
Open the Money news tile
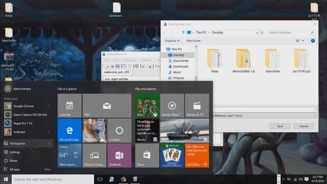(147, 131)
